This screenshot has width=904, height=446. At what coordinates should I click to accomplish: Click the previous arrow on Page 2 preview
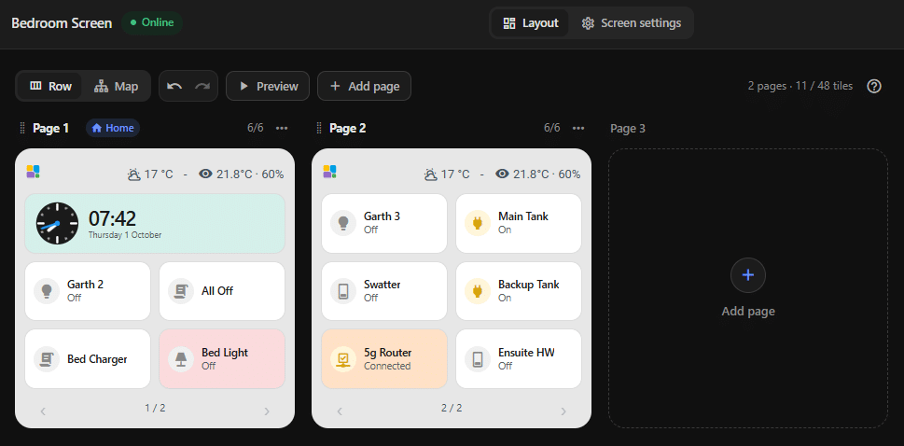[x=340, y=411]
